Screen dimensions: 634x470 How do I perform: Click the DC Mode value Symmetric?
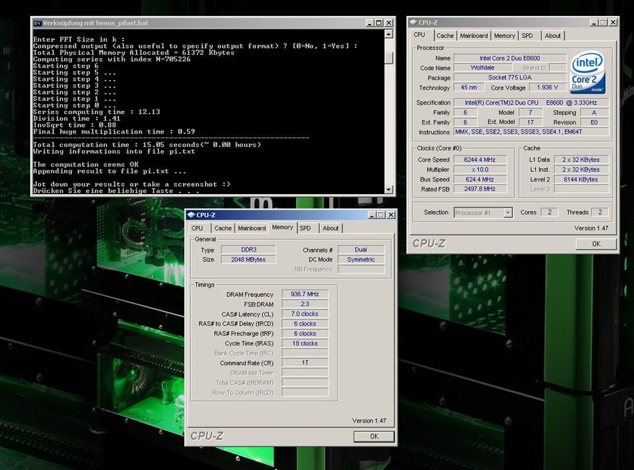coord(360,260)
